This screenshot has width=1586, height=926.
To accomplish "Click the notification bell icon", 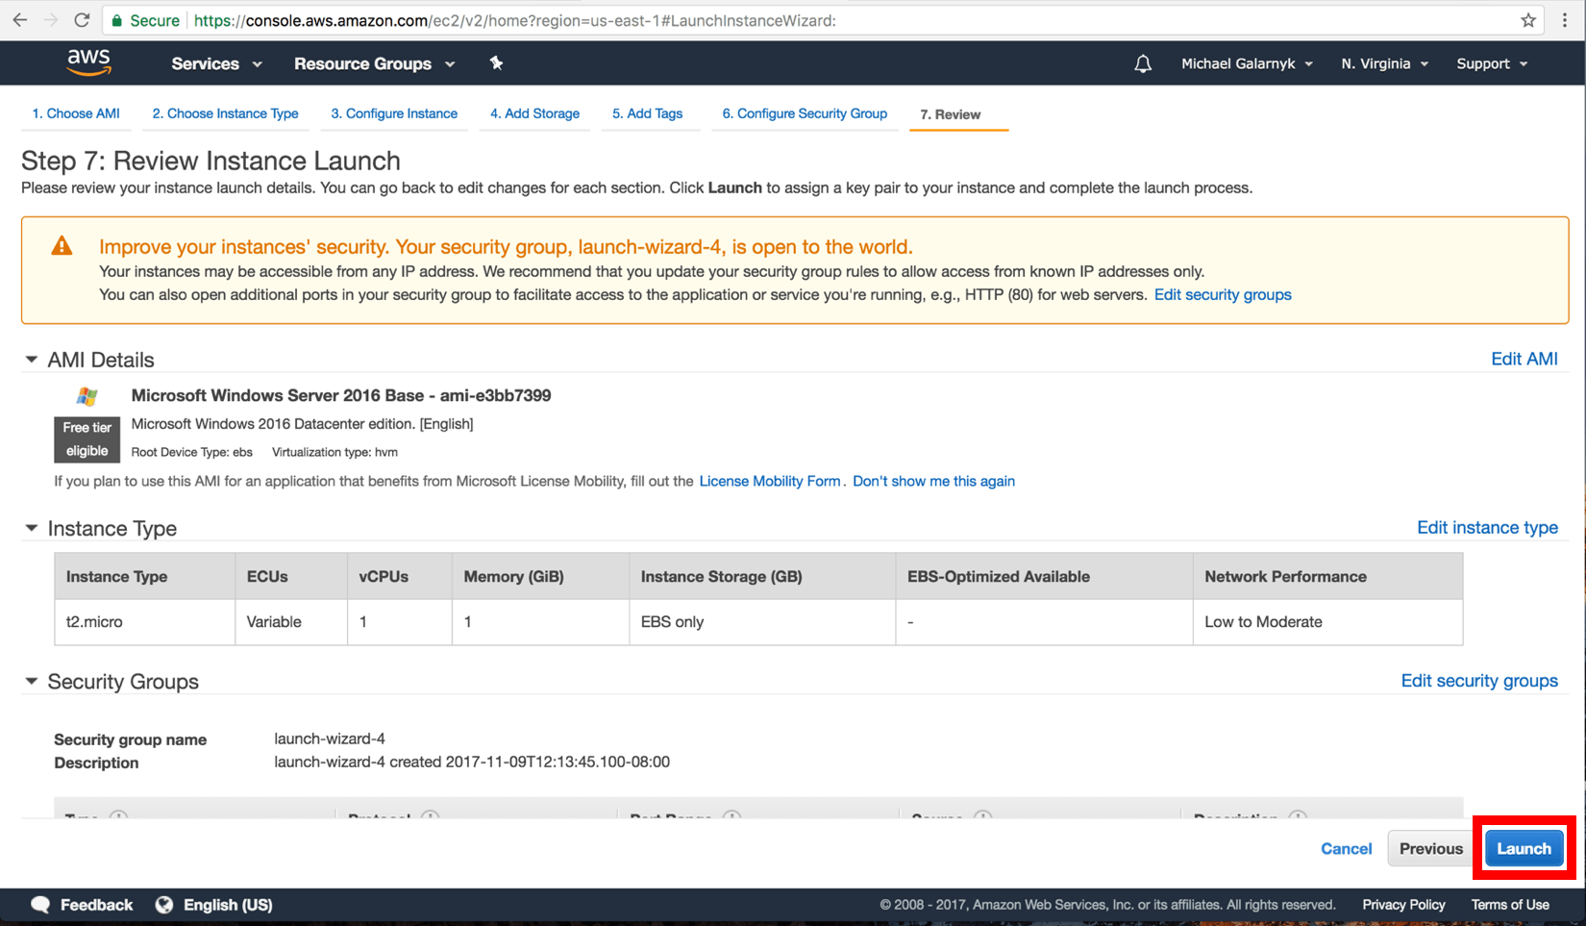I will click(x=1143, y=63).
